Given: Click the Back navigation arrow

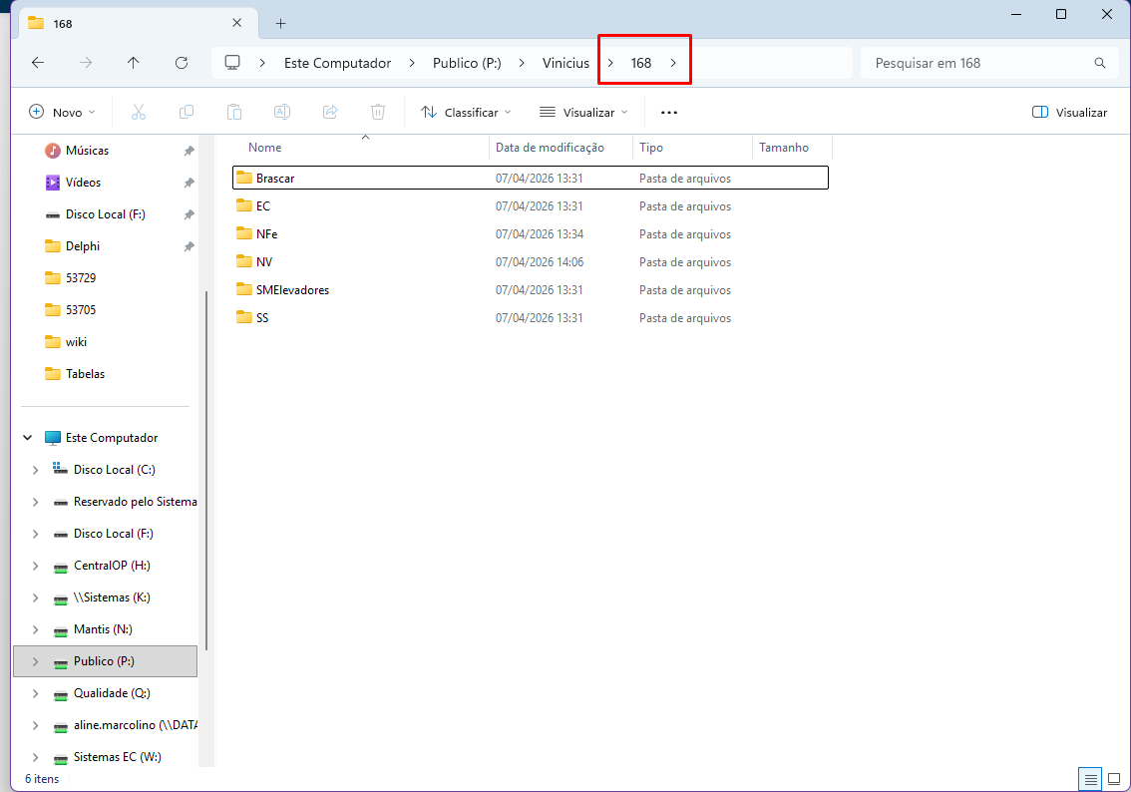Looking at the screenshot, I should (x=38, y=63).
